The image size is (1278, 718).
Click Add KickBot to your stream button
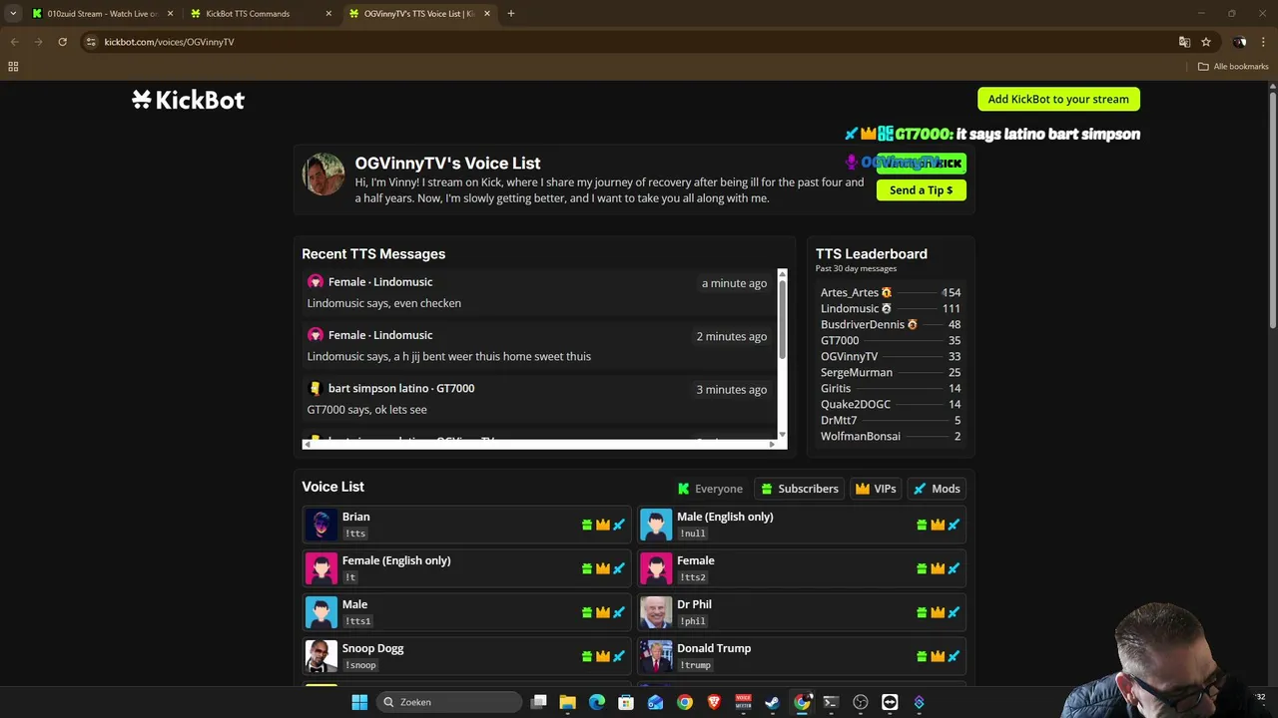[1058, 99]
